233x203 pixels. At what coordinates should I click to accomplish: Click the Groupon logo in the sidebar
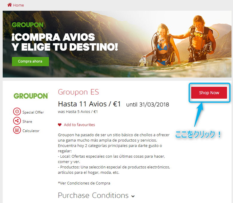coord(31,96)
